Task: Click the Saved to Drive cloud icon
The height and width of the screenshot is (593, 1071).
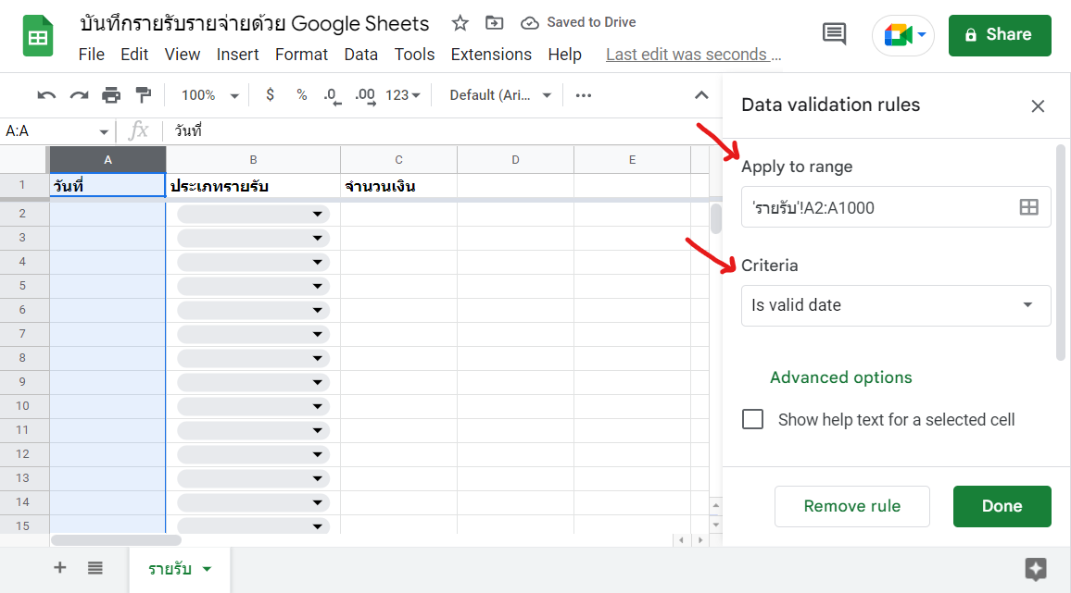Action: [x=529, y=23]
